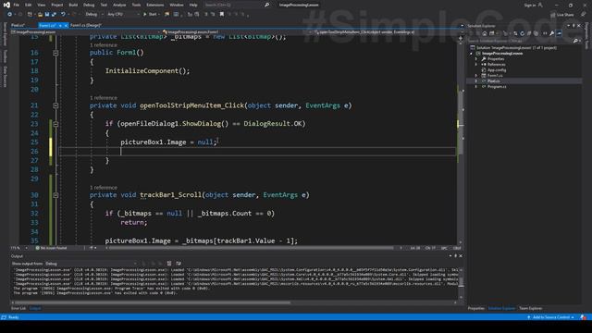Image resolution: width=592 pixels, height=333 pixels.
Task: Expand the Properties node in Solution Explorer
Action: point(475,59)
